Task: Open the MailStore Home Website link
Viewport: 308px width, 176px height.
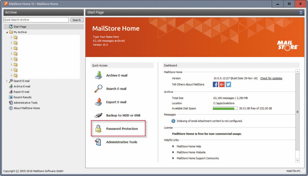Action: click(191, 152)
